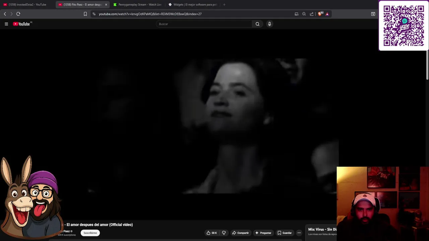
Task: Click the search magnifier button
Action: click(257, 24)
